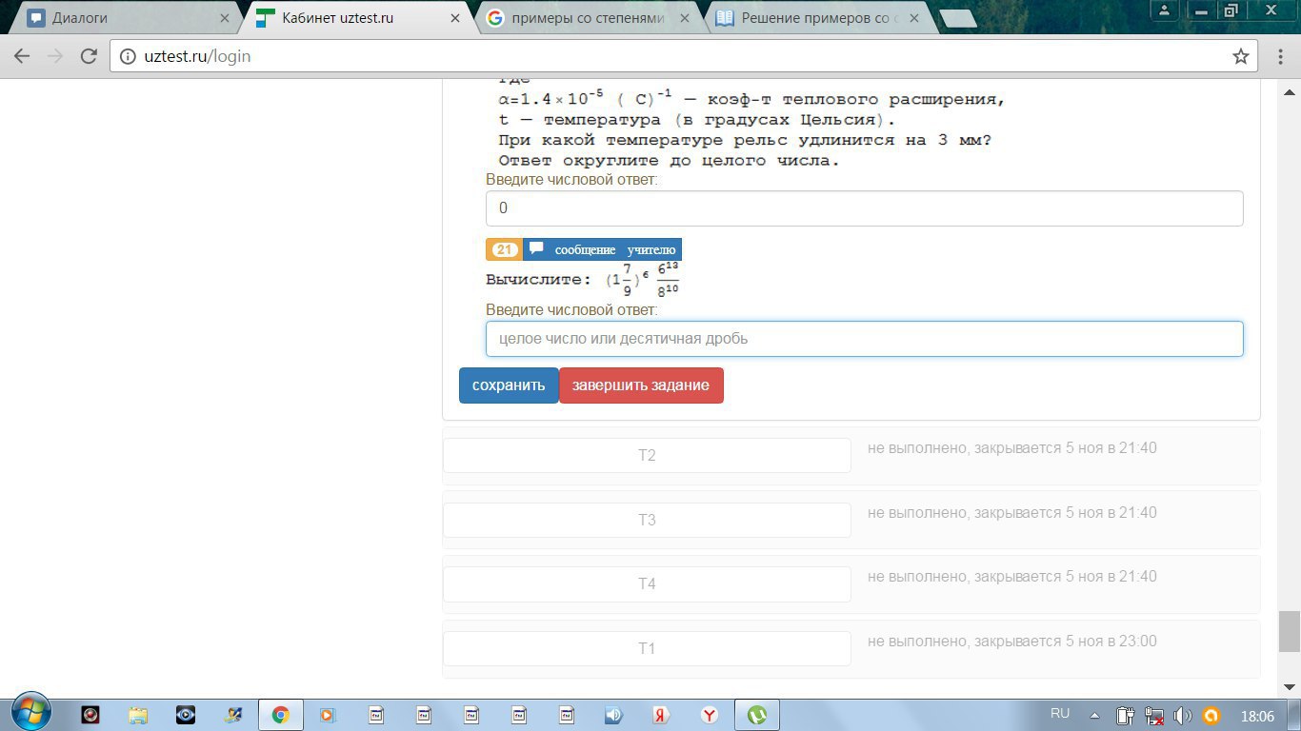Close the Решение примеров tab
Screen dimensions: 1301x731
[x=914, y=18]
